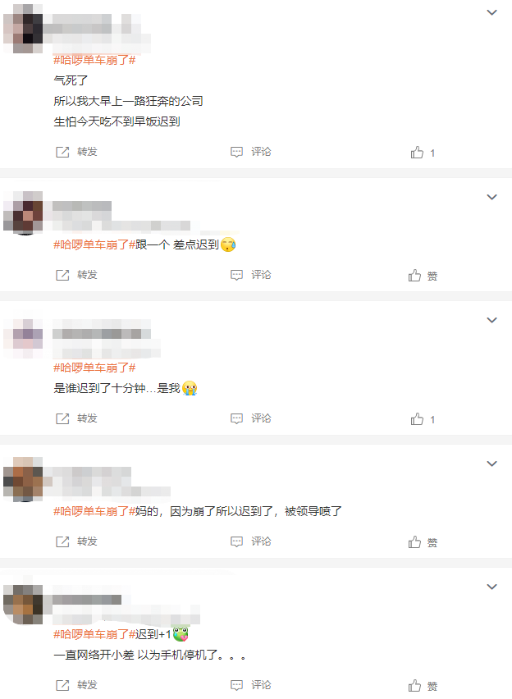Like the 气死了 post with thumbs-up

(x=417, y=153)
